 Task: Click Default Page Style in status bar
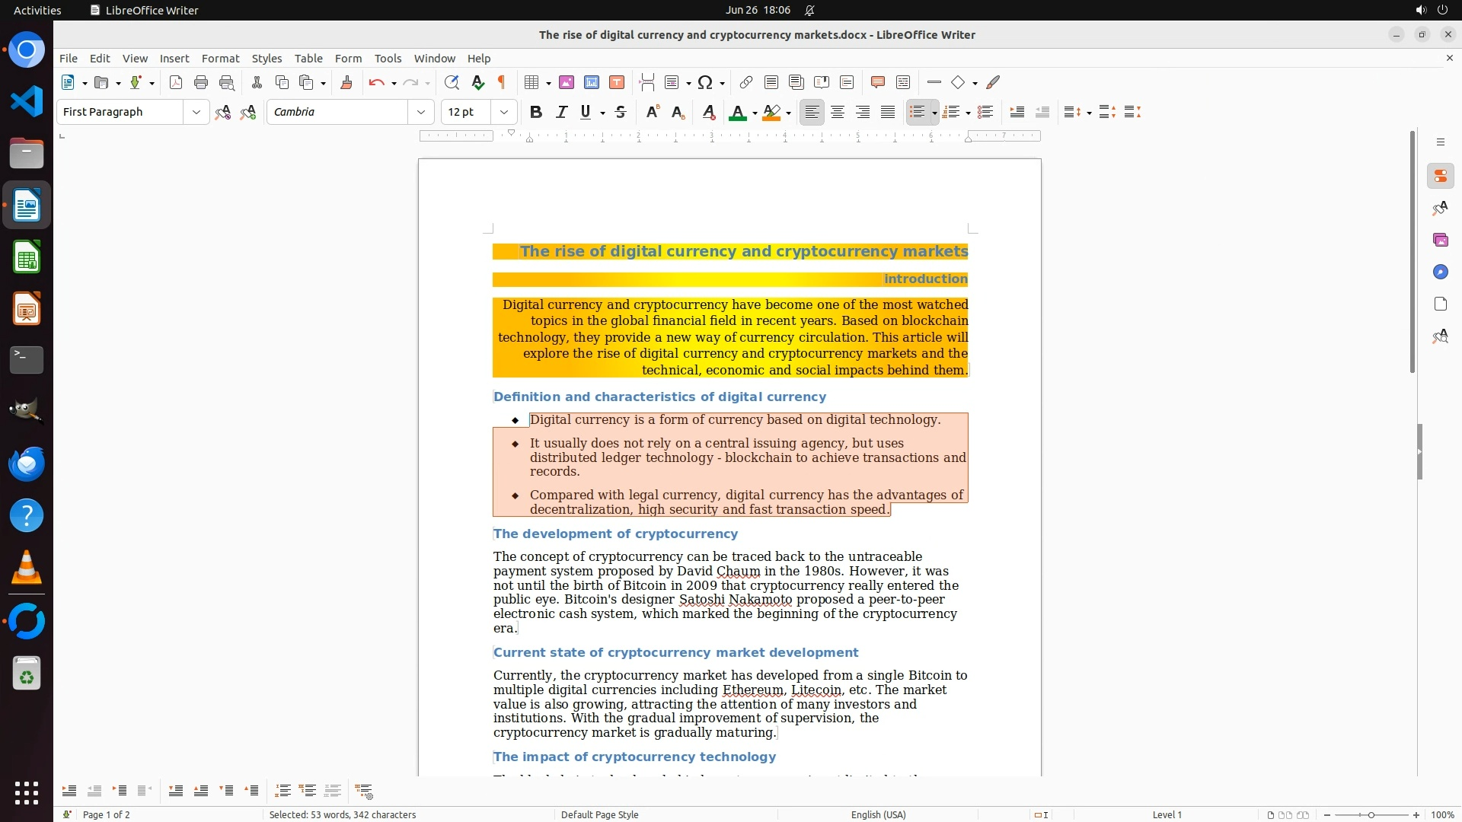tap(599, 814)
